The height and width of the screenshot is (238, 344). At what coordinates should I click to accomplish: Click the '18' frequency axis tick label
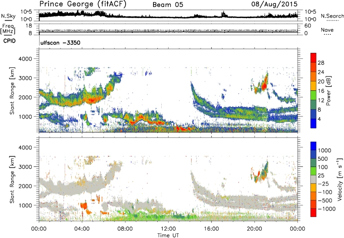[x=28, y=26]
